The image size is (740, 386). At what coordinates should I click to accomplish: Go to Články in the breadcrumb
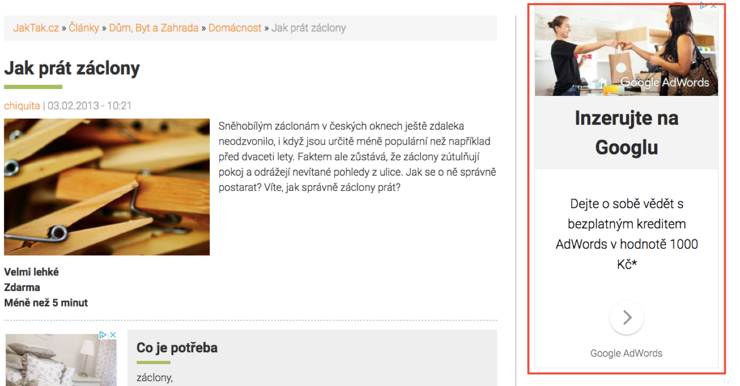(x=84, y=28)
